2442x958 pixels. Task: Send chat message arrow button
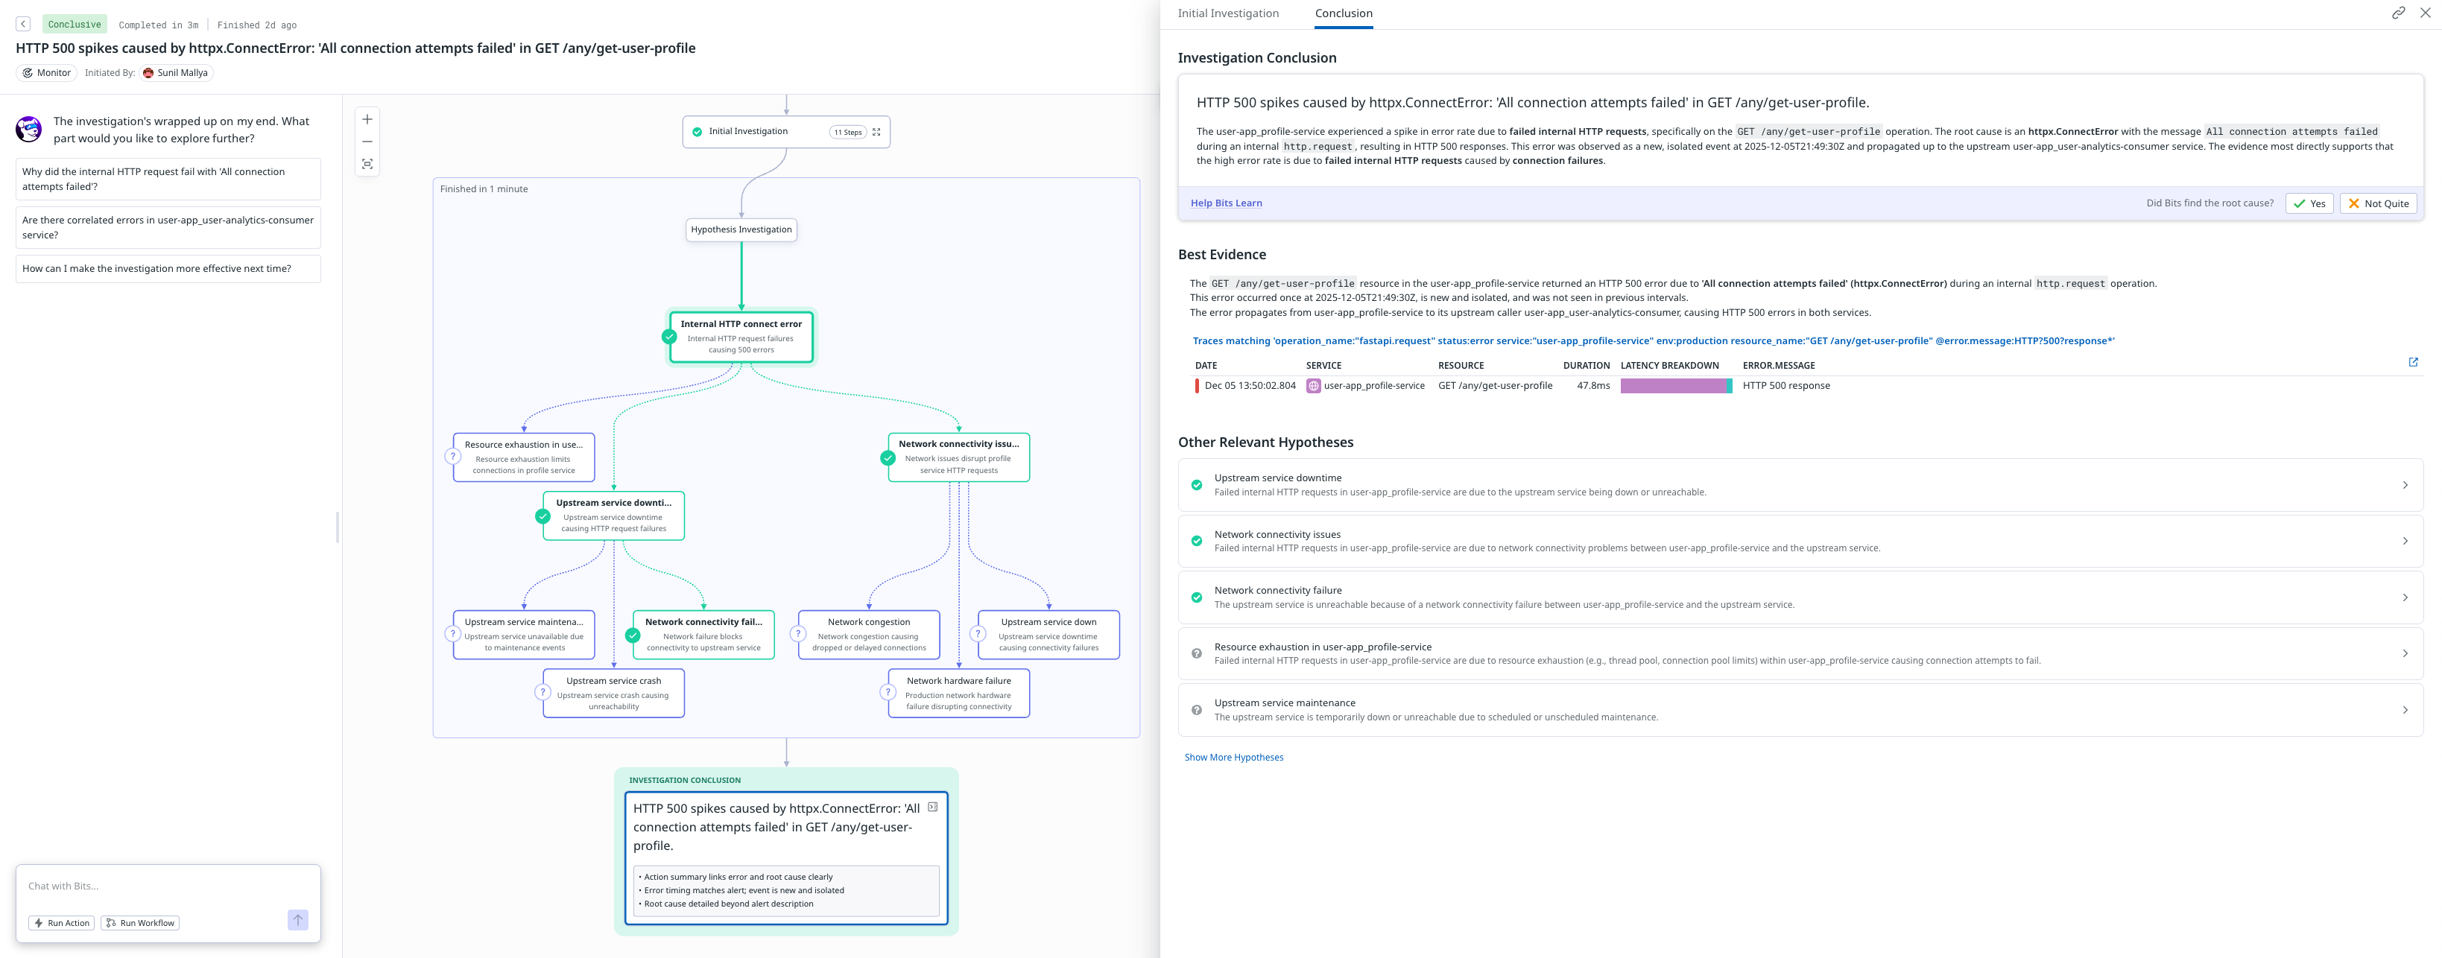297,920
